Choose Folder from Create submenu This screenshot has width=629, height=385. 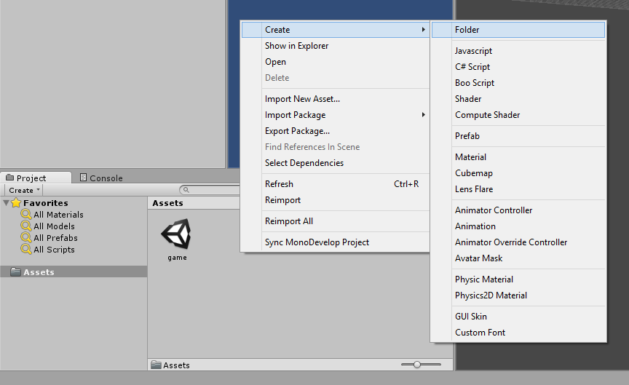467,30
